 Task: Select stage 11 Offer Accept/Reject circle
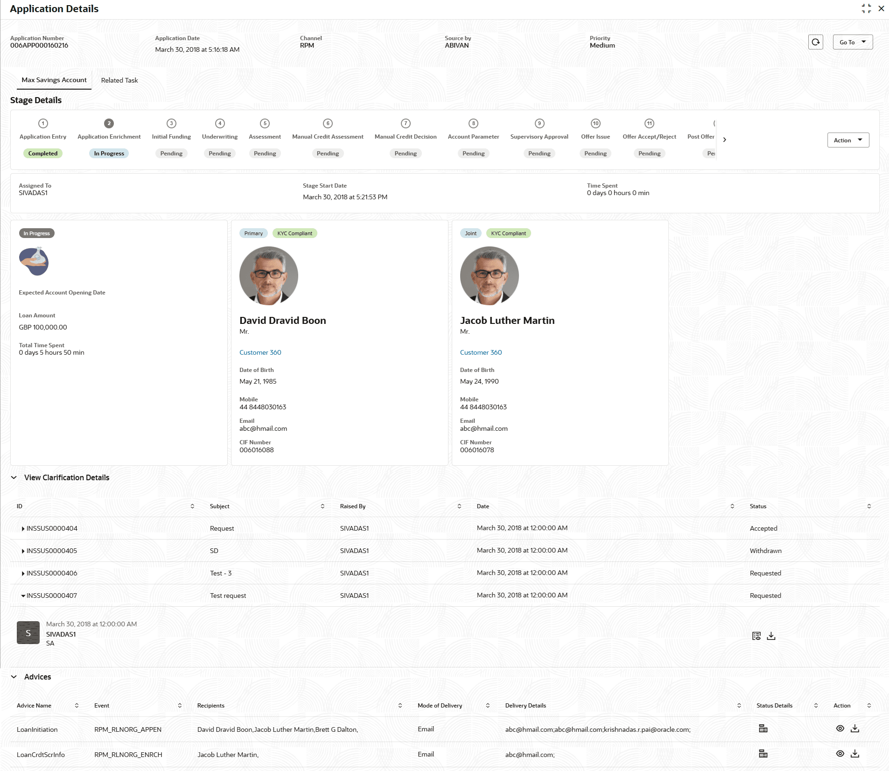point(649,123)
